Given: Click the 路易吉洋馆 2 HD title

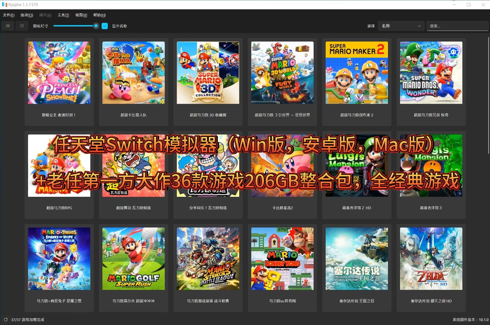Looking at the screenshot, I should click(357, 208).
